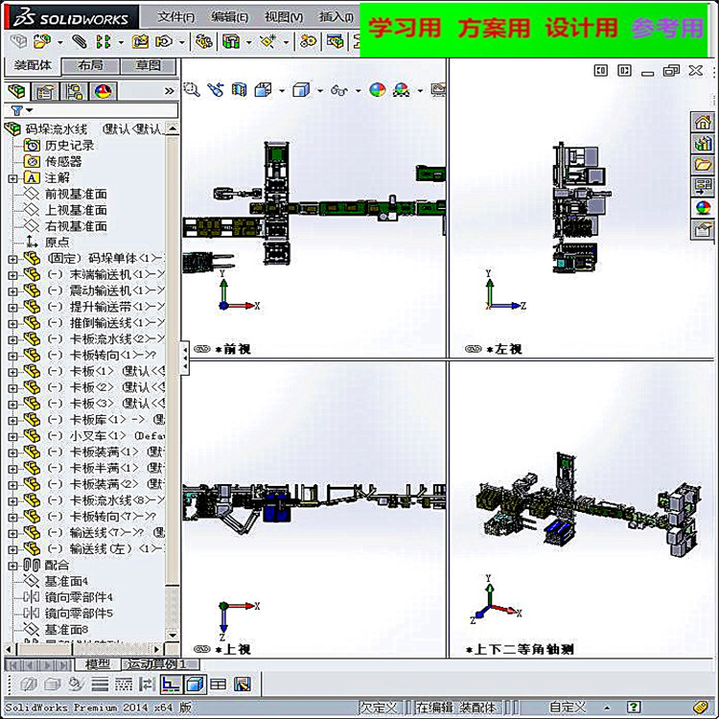Click the Move Component toolbar icon

click(x=164, y=42)
